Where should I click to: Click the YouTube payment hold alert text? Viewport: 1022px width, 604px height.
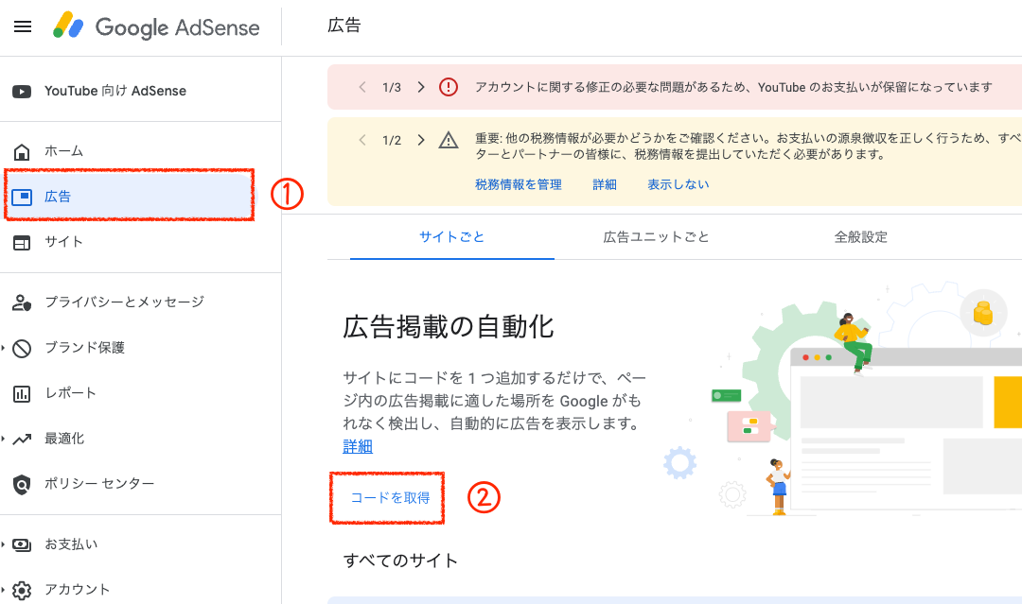(733, 87)
